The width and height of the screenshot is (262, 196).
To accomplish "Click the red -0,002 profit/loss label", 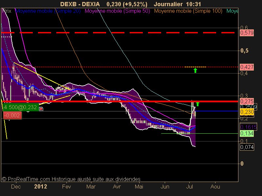I will 12,115.
